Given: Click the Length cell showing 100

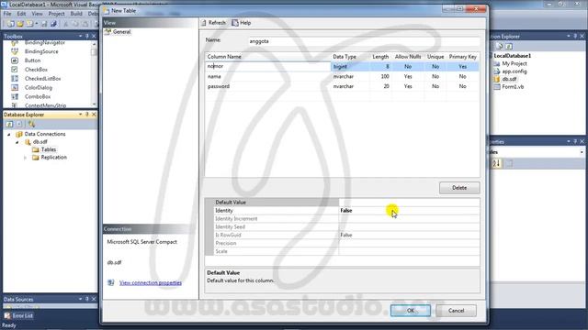Looking at the screenshot, I should coord(380,76).
